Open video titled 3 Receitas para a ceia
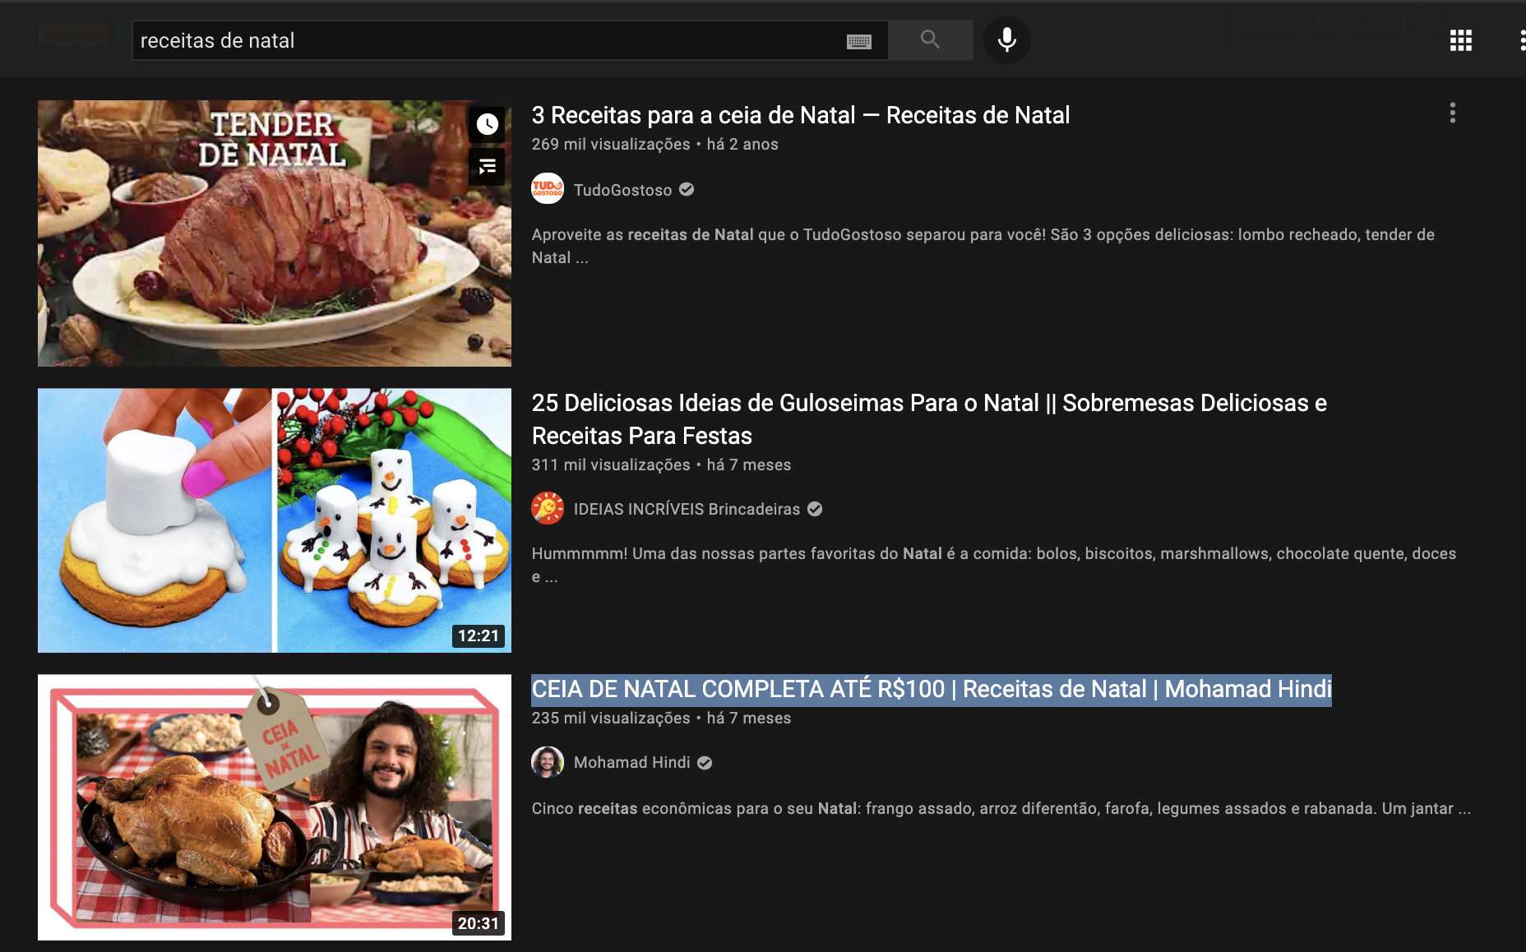The image size is (1526, 952). 800,115
